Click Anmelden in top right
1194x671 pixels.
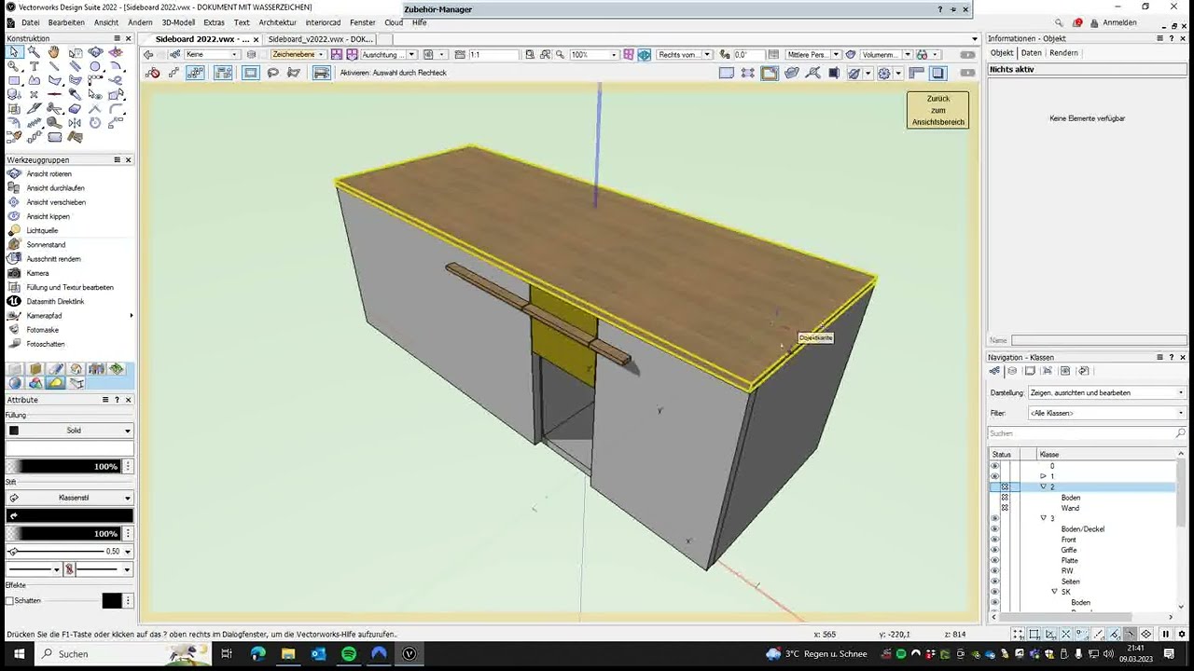click(1119, 22)
